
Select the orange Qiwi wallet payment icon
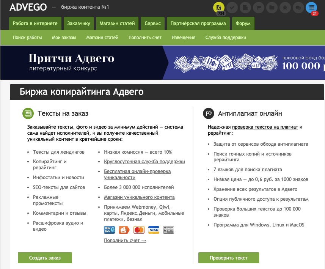click(x=124, y=230)
